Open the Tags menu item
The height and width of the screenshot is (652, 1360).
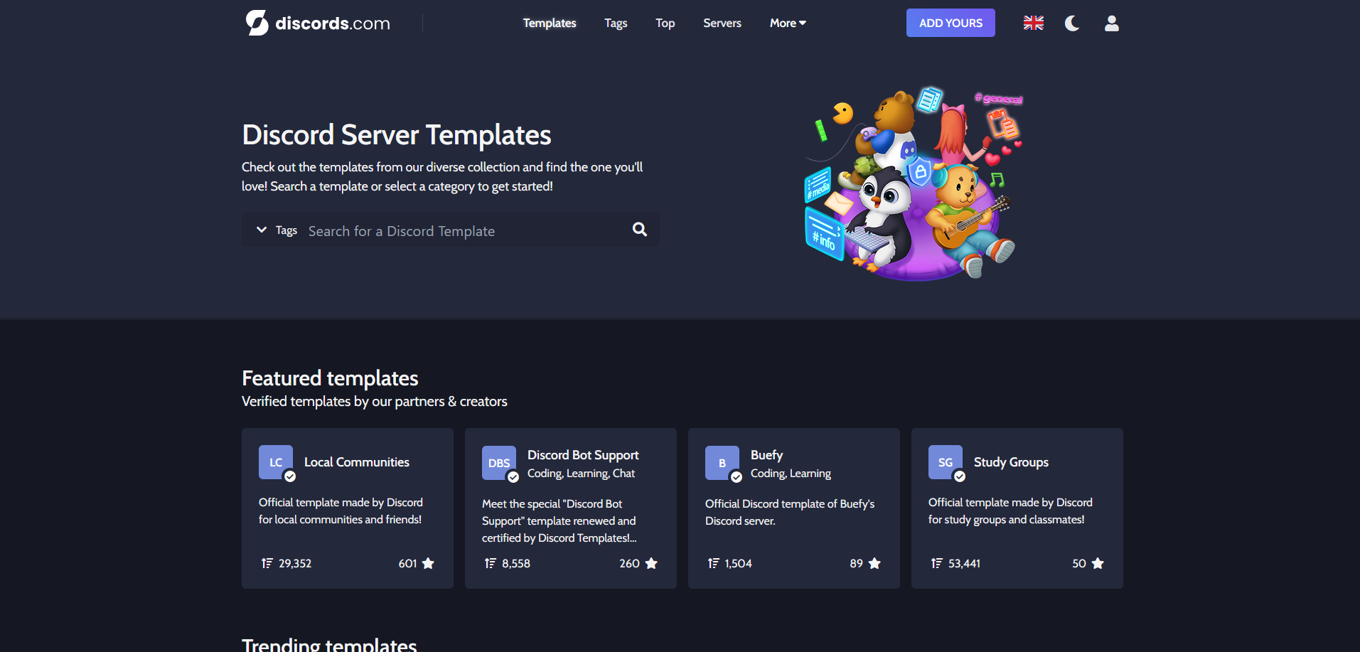point(616,23)
